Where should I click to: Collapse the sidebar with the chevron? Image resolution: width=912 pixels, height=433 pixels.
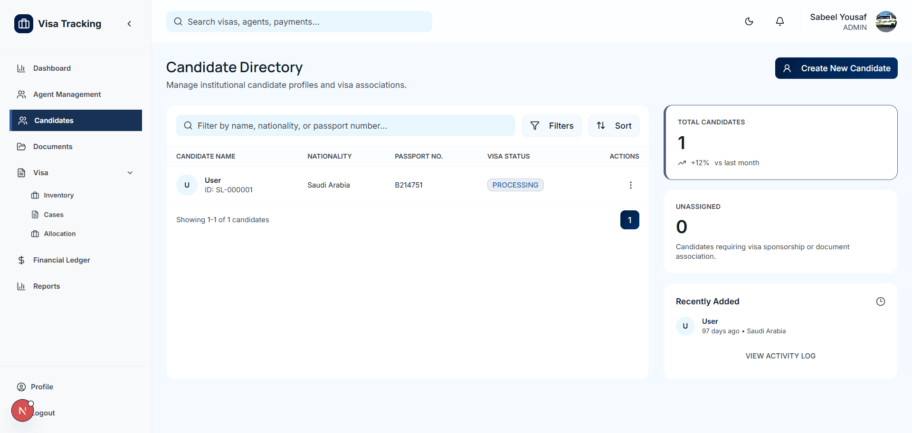tap(129, 24)
